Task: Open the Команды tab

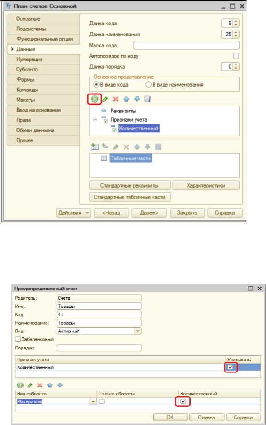Action: pyautogui.click(x=43, y=90)
